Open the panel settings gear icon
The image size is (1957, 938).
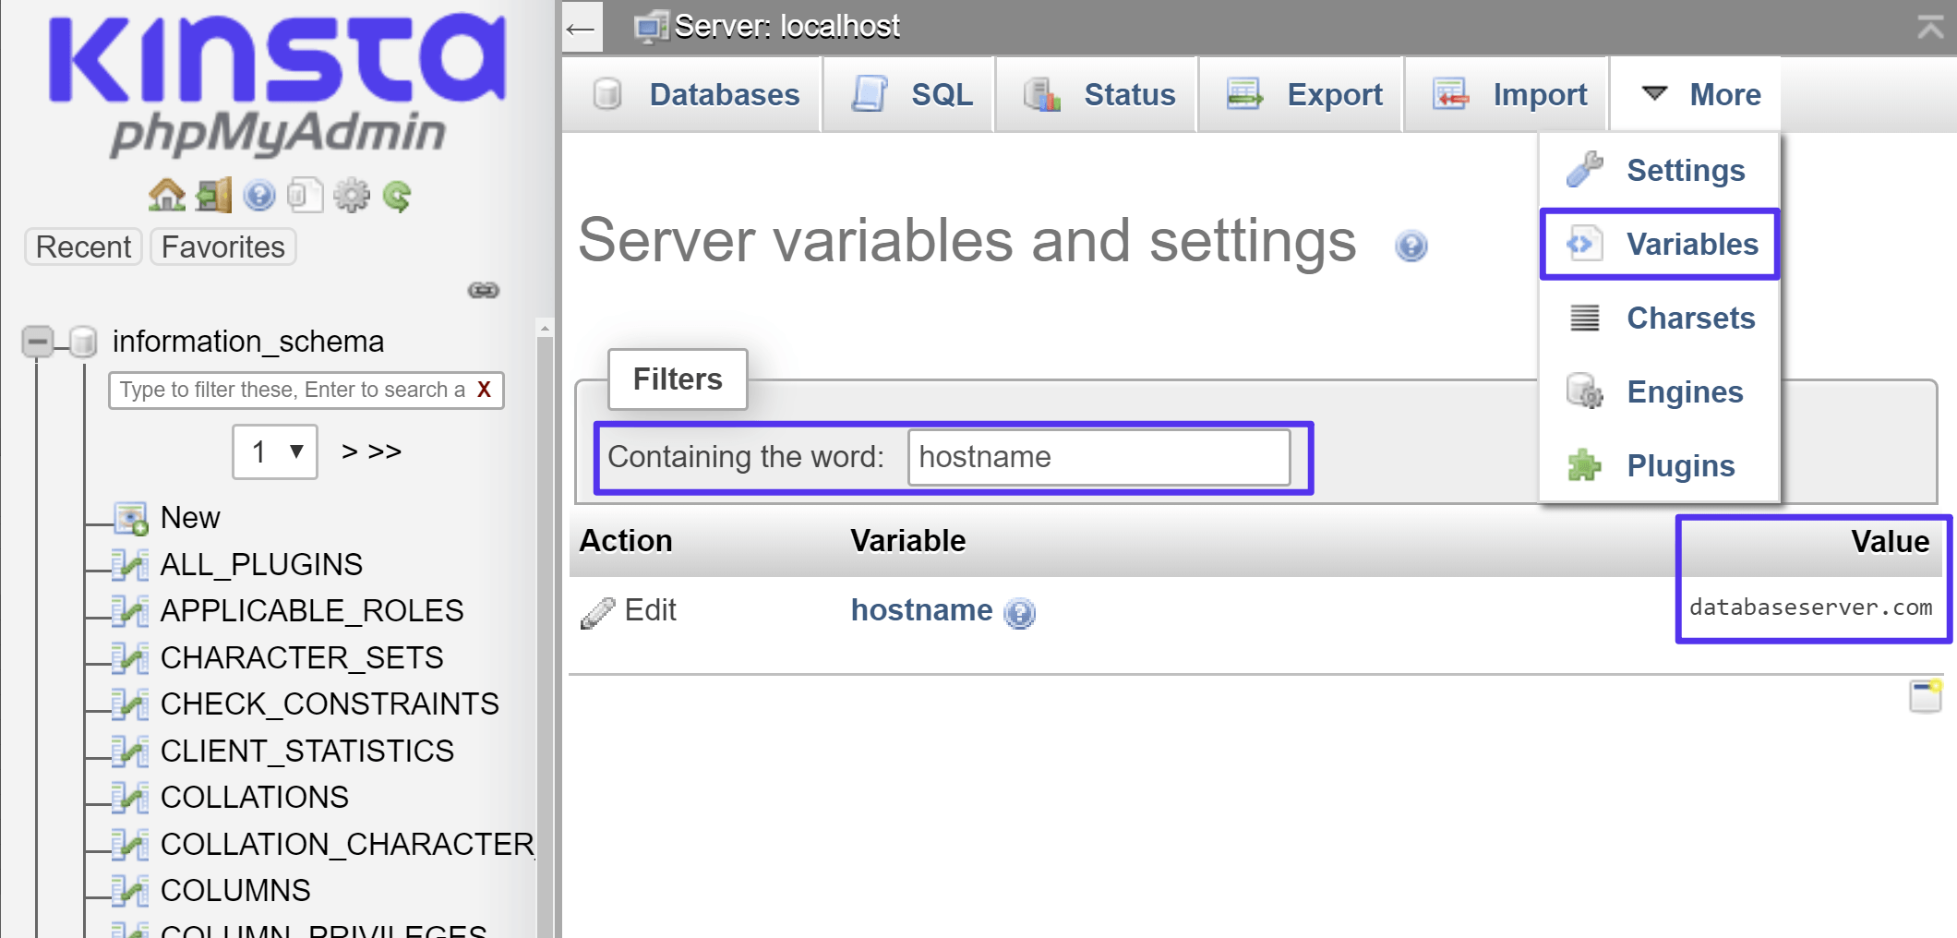coord(350,195)
